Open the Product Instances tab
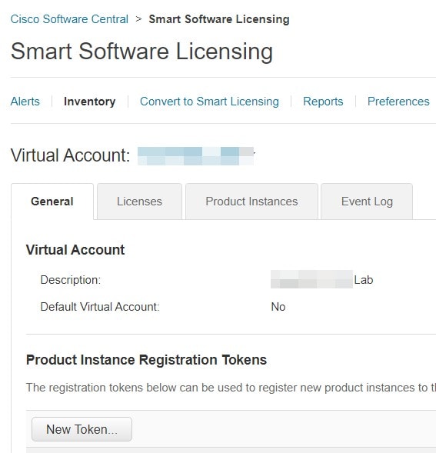436x453 pixels. [x=251, y=202]
